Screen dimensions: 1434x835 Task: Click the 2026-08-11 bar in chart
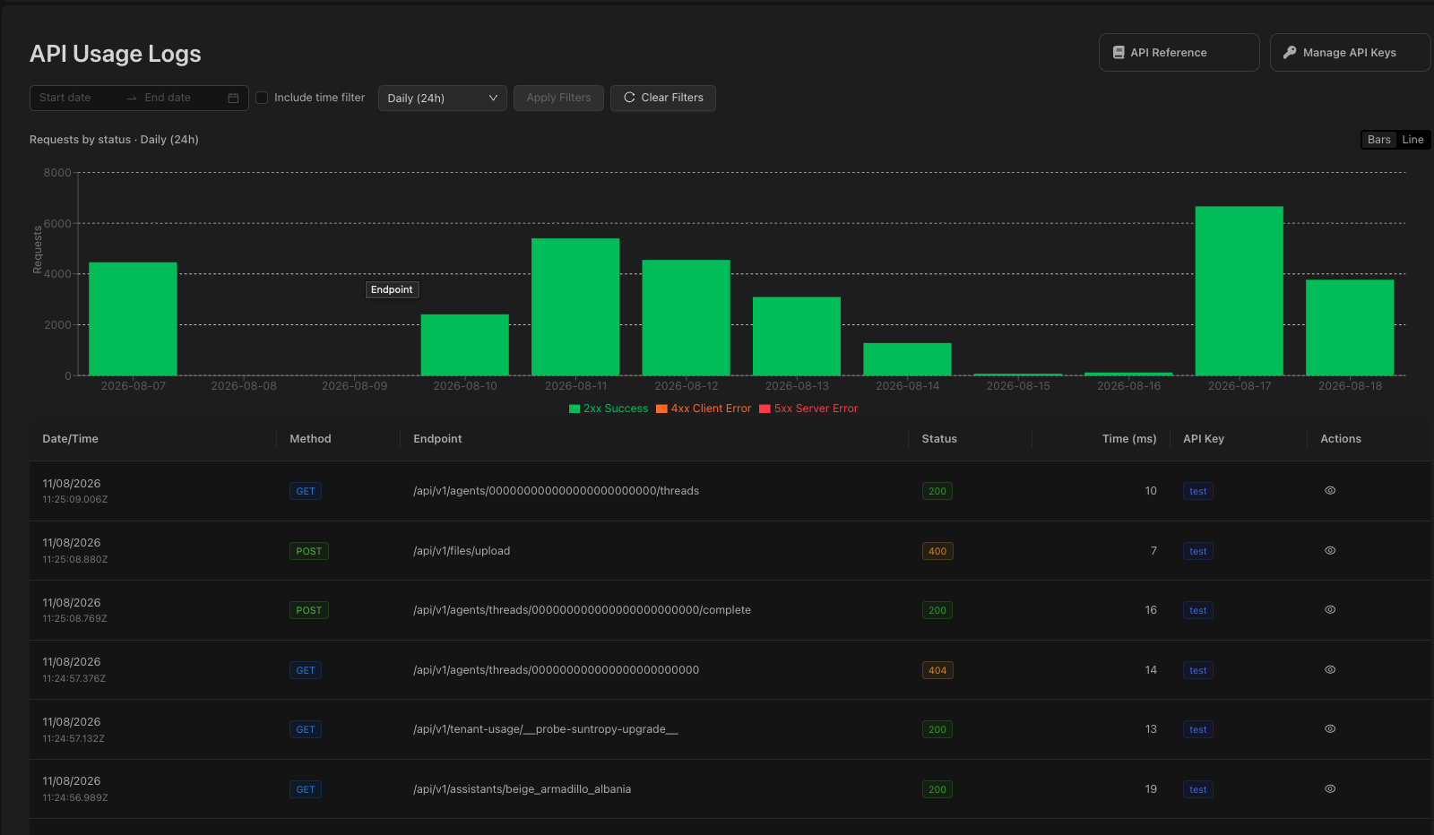tap(575, 306)
